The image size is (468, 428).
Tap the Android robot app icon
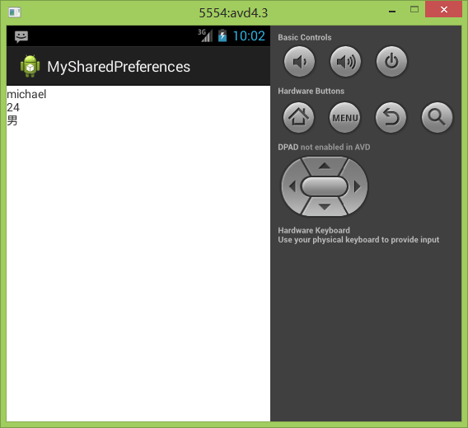coord(30,66)
